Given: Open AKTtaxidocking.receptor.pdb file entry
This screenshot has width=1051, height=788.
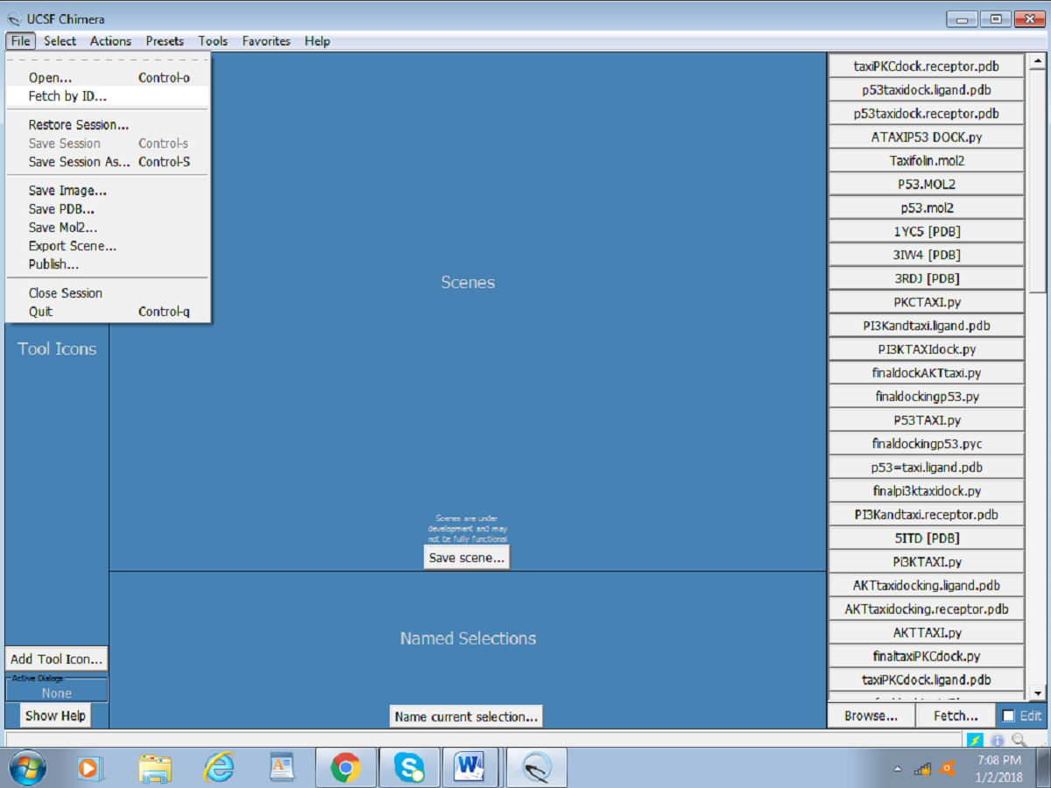Looking at the screenshot, I should pos(926,609).
